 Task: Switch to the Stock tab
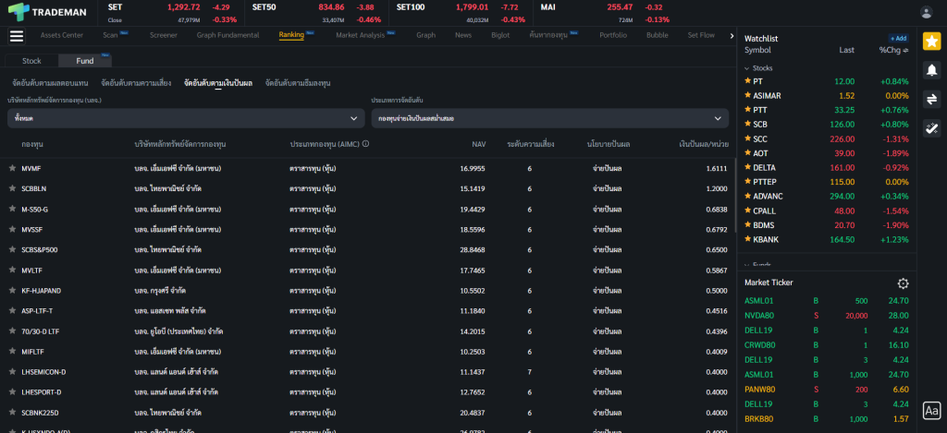[x=31, y=61]
